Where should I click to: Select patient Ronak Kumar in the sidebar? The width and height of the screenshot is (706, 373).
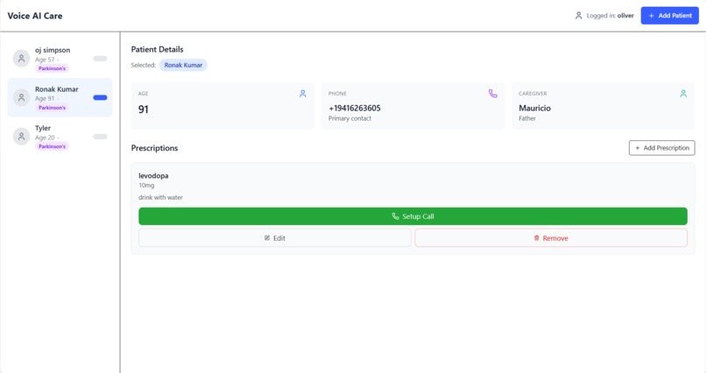[60, 98]
